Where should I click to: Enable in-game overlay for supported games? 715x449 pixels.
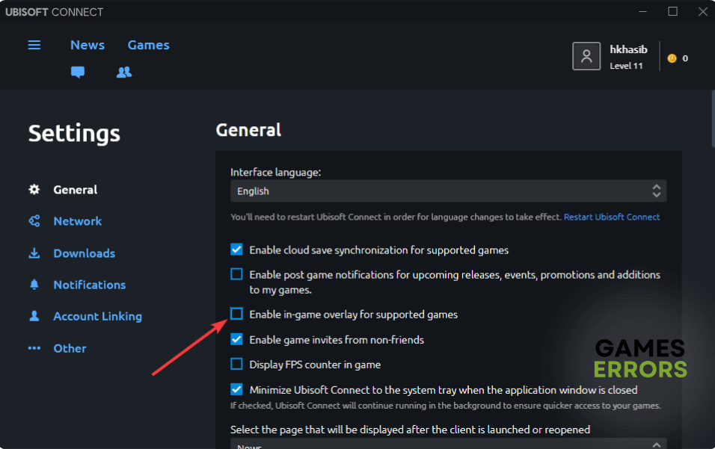point(236,315)
